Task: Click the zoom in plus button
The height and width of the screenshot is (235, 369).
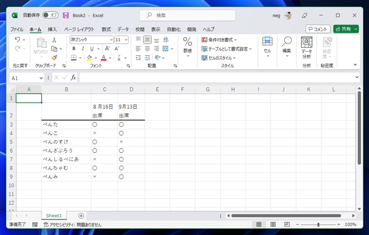Action: click(x=338, y=225)
